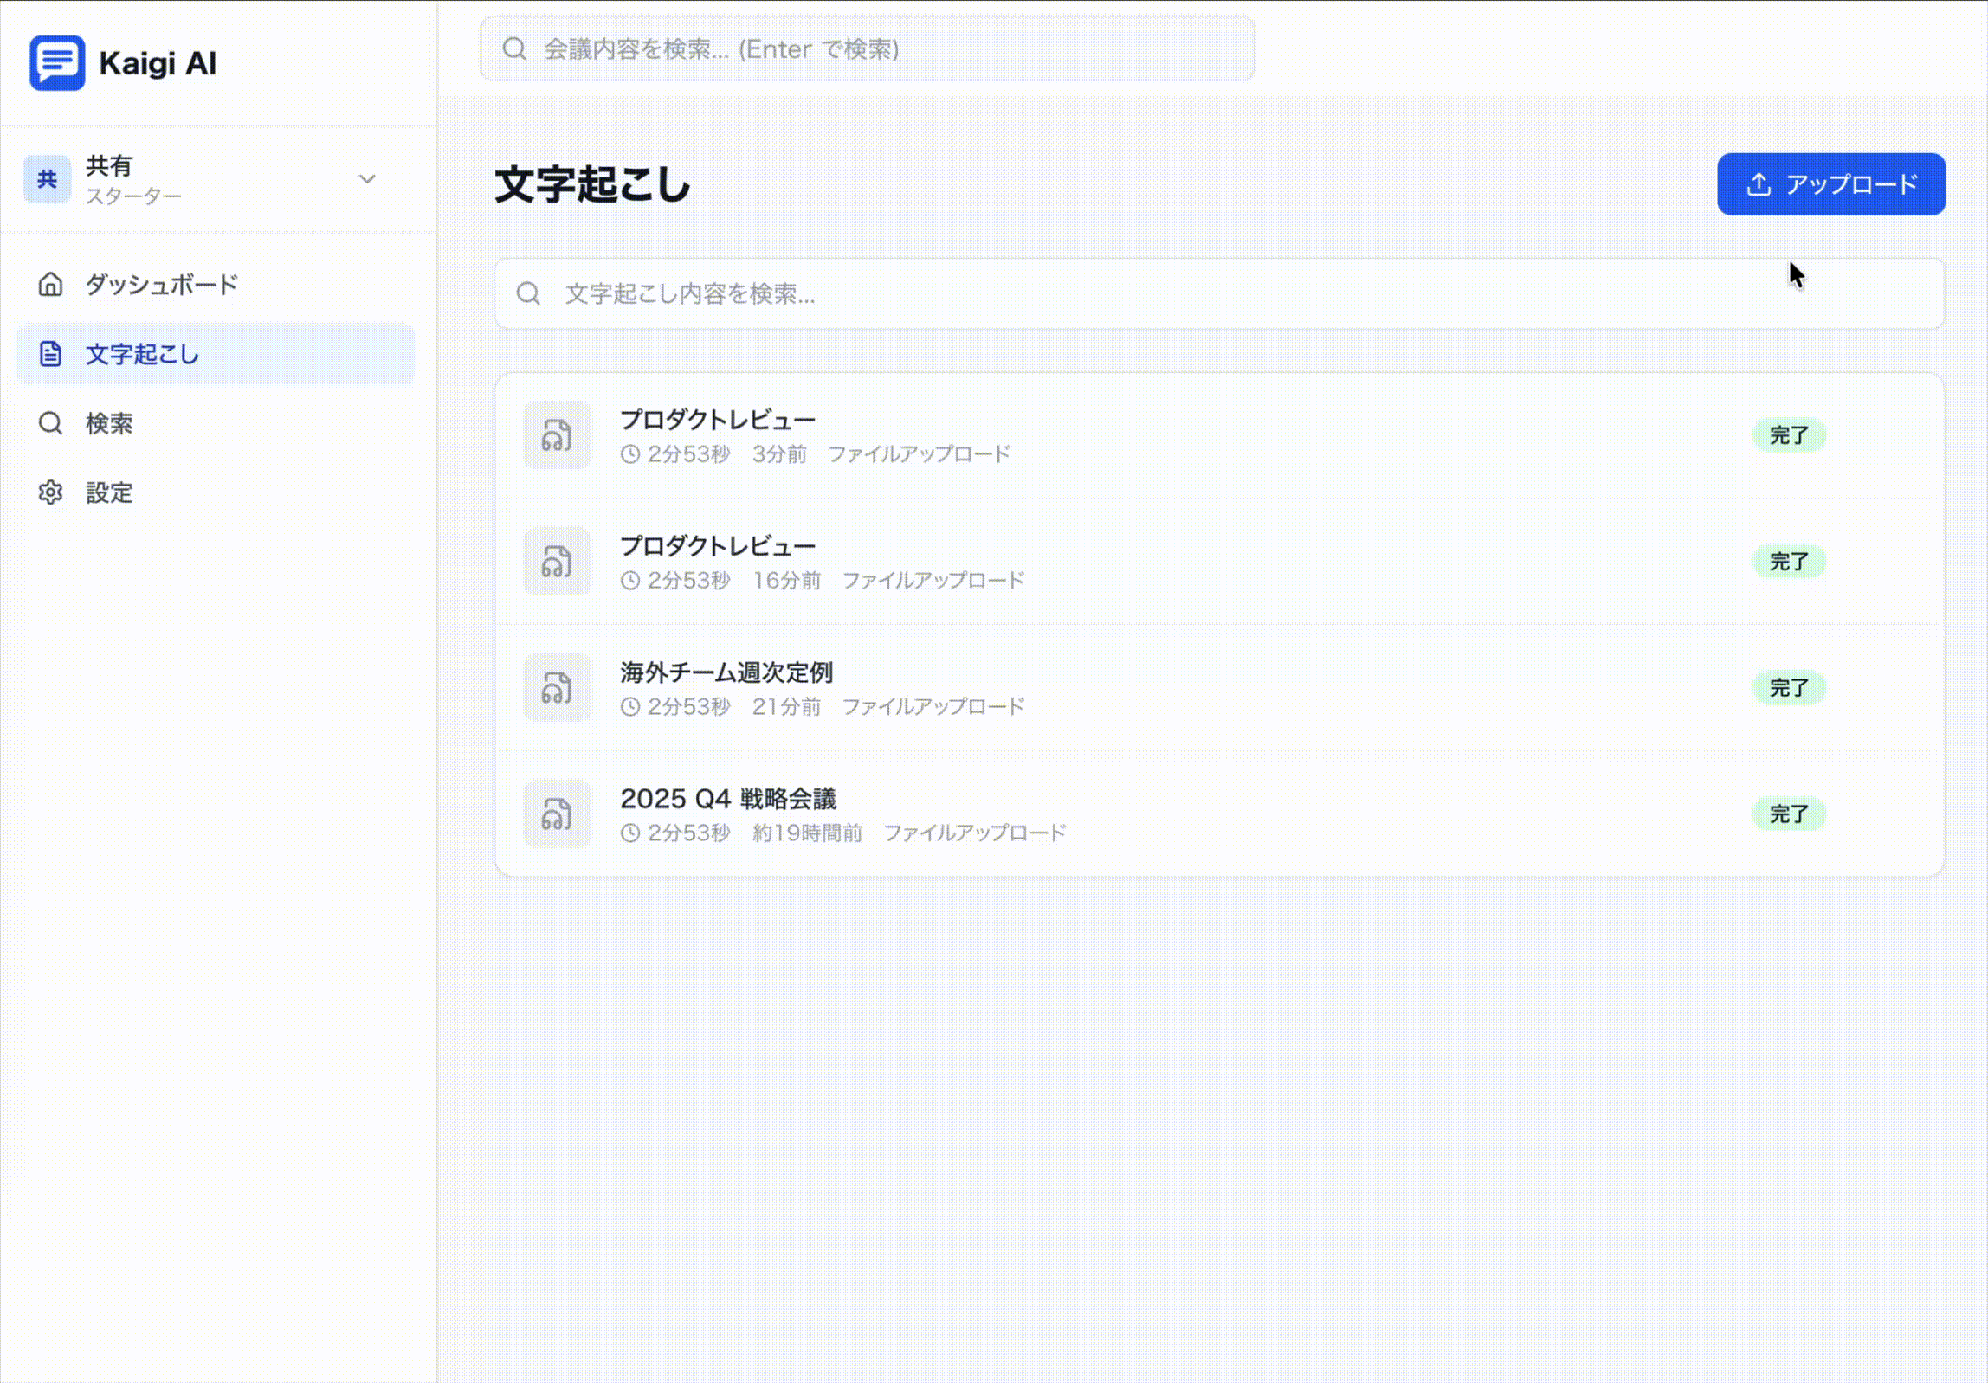Image resolution: width=1988 pixels, height=1383 pixels.
Task: Click the magnifier icon beside 検索
Action: point(50,422)
